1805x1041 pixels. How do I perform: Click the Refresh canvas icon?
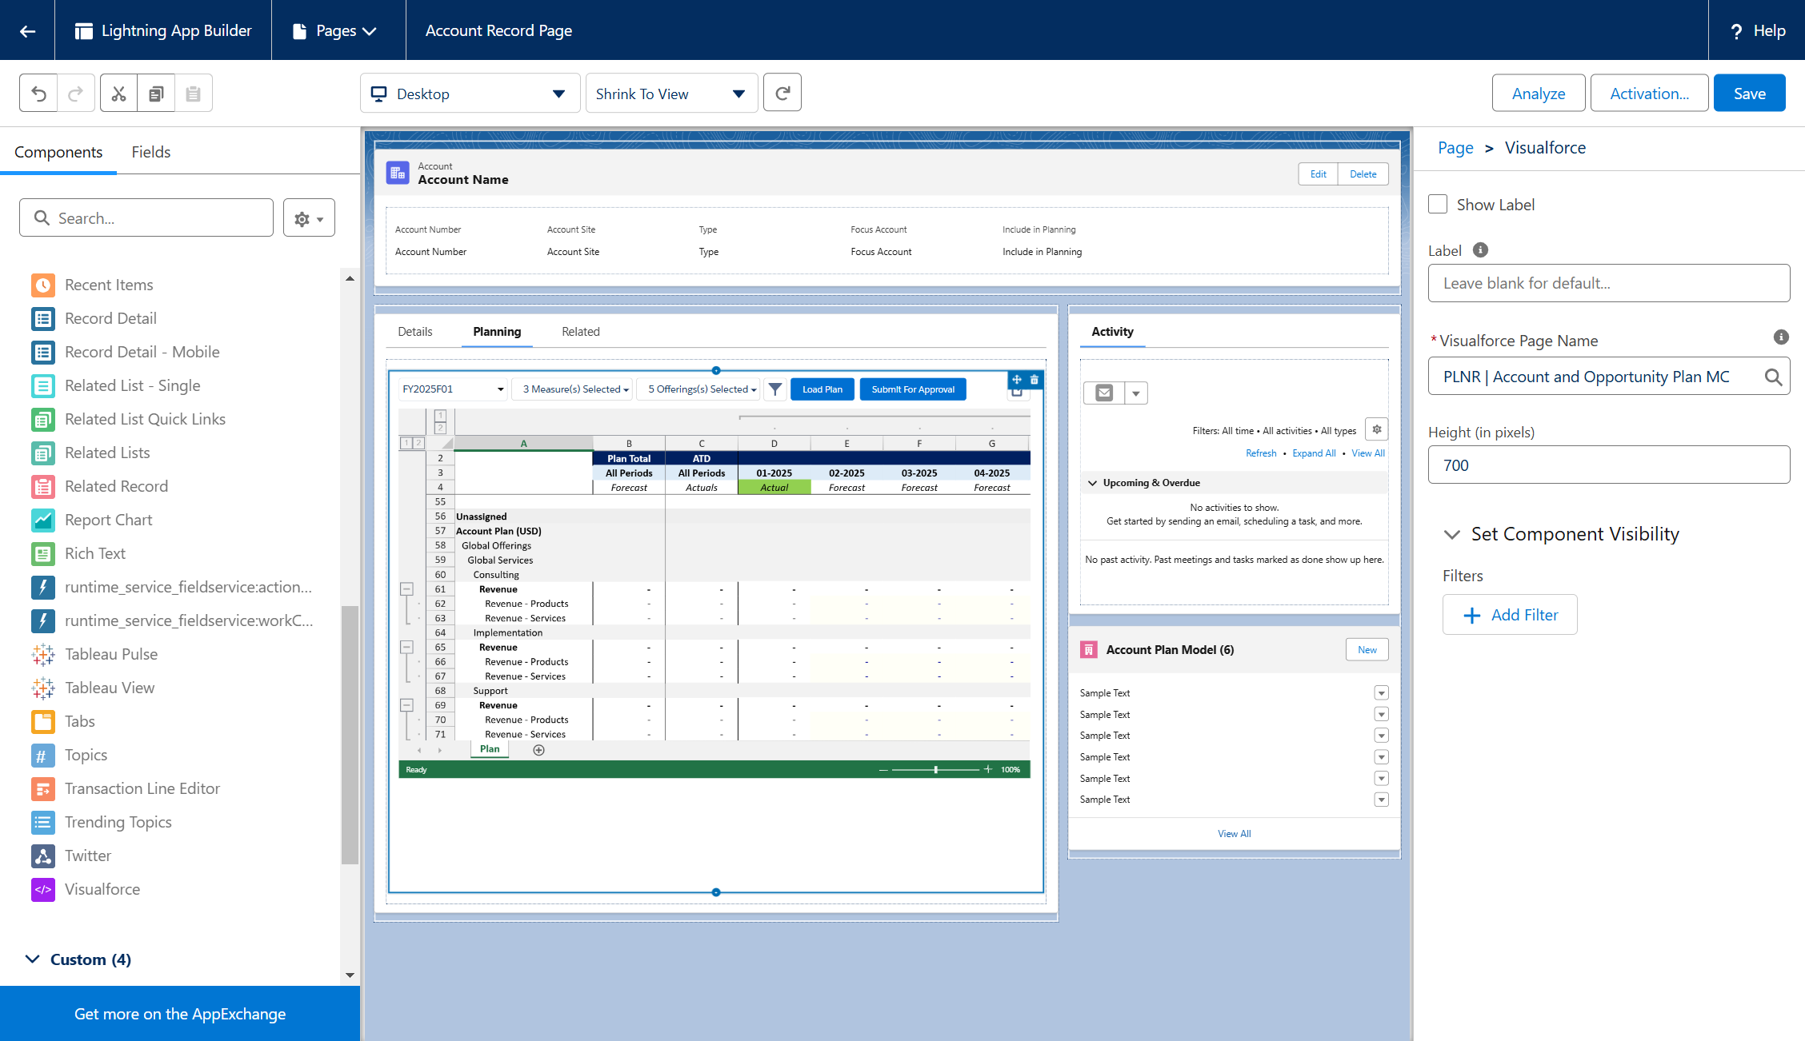[782, 94]
